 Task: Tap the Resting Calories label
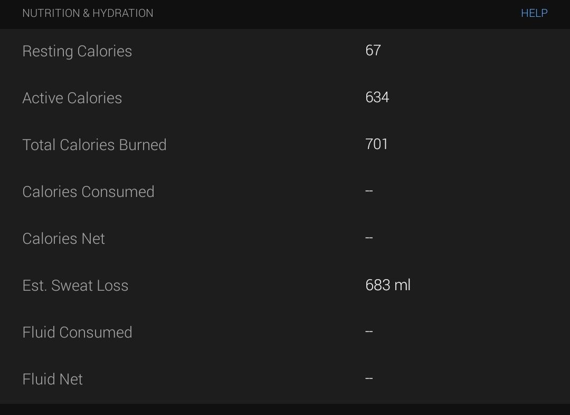[x=77, y=51]
